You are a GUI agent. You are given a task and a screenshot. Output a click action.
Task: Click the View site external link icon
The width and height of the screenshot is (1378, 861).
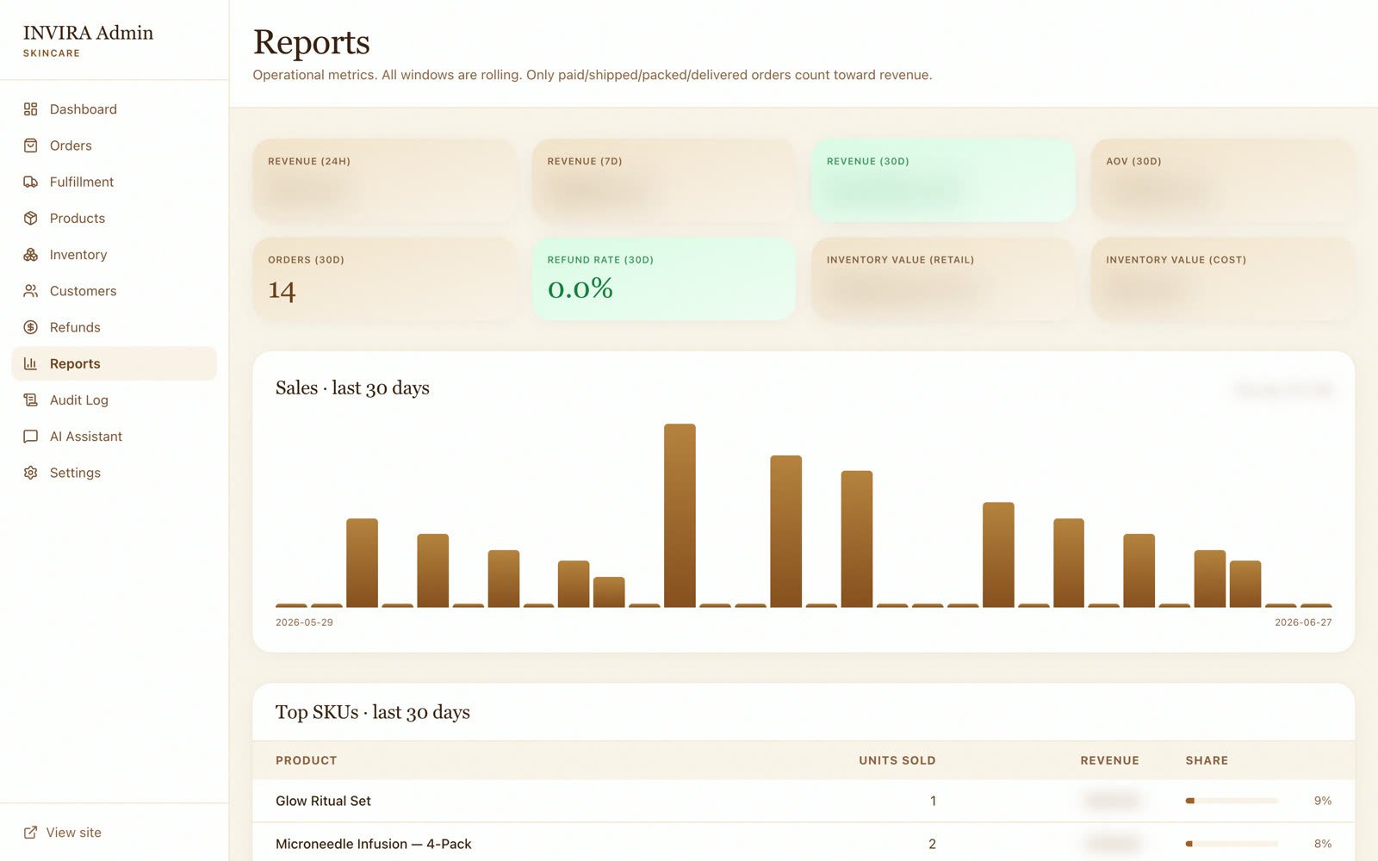[x=31, y=833]
